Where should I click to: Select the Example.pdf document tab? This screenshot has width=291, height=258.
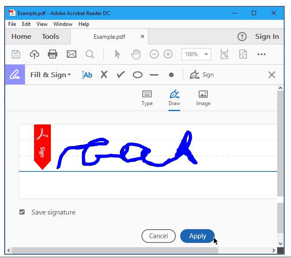click(110, 37)
